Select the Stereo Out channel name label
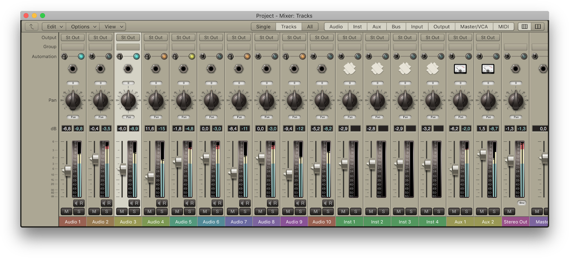569x258 pixels. (515, 222)
